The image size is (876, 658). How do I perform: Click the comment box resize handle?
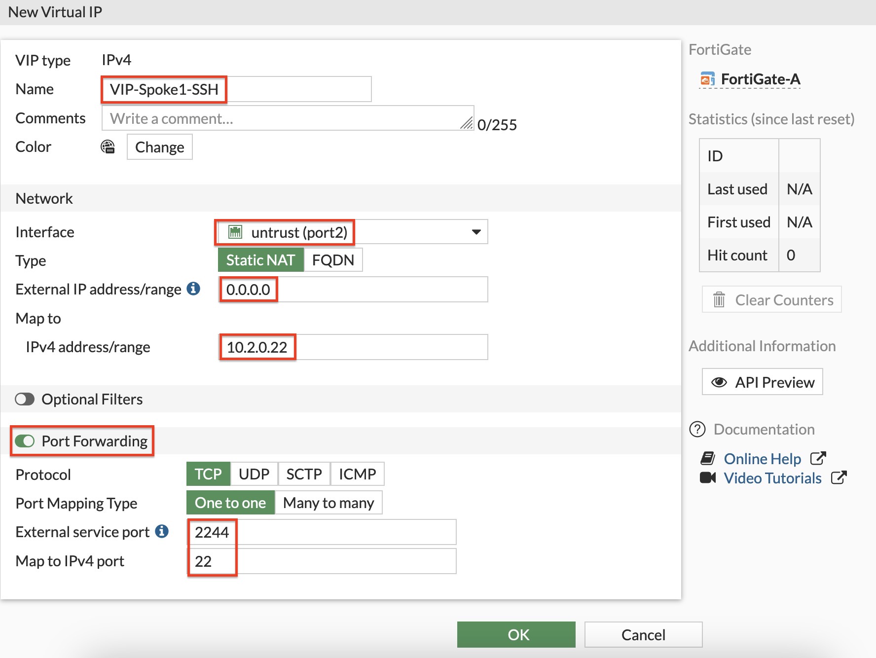click(x=467, y=123)
